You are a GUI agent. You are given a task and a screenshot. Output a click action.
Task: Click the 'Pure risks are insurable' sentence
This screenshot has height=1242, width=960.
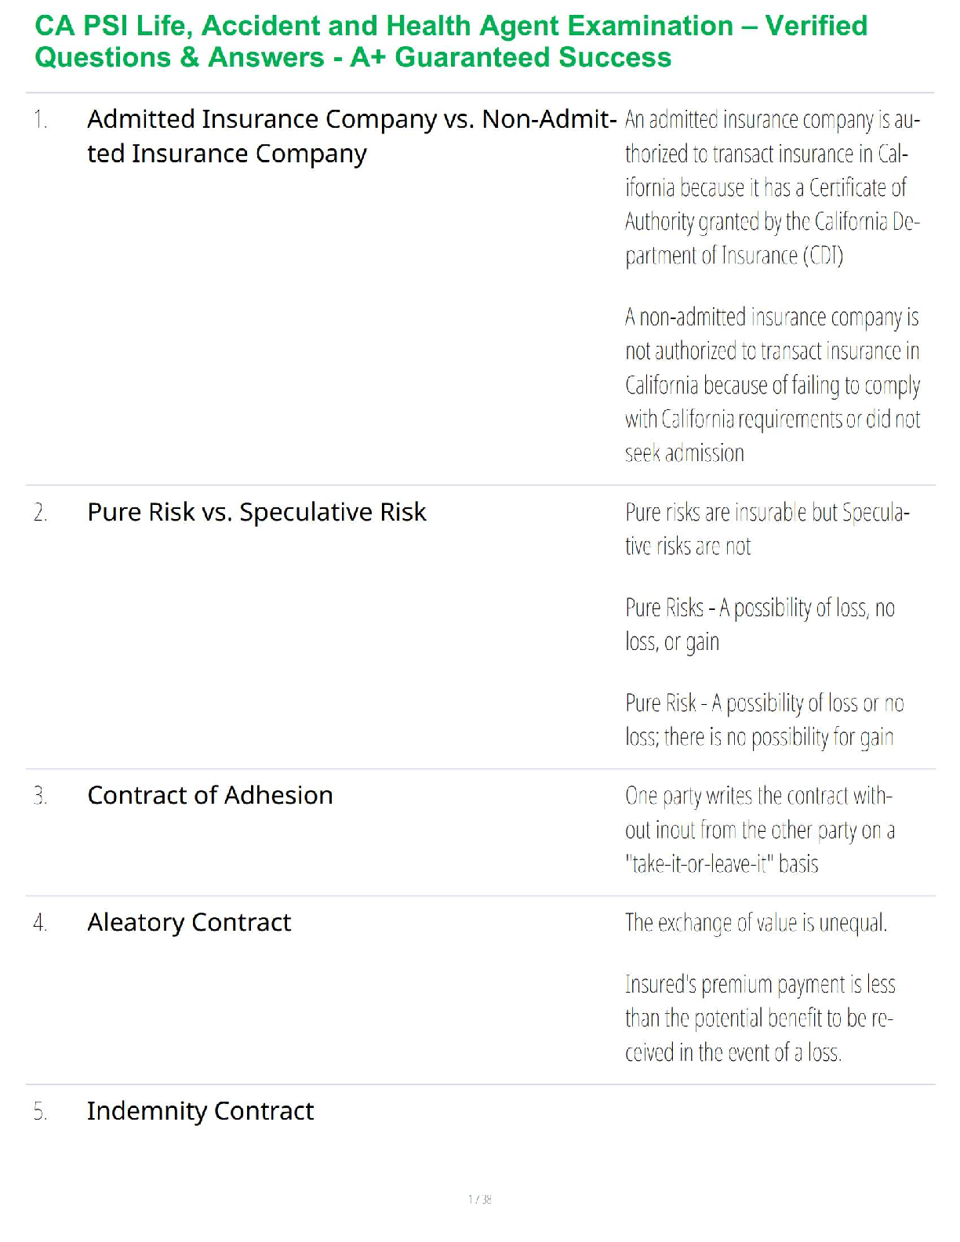click(x=766, y=529)
